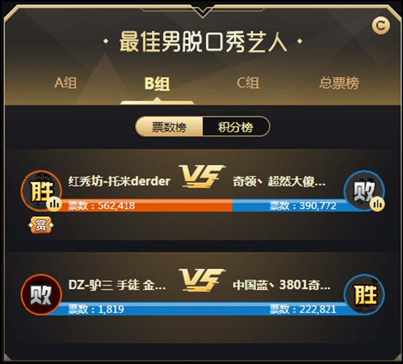This screenshot has width=403, height=364.
Task: Select the B组 tab
Action: click(x=157, y=83)
